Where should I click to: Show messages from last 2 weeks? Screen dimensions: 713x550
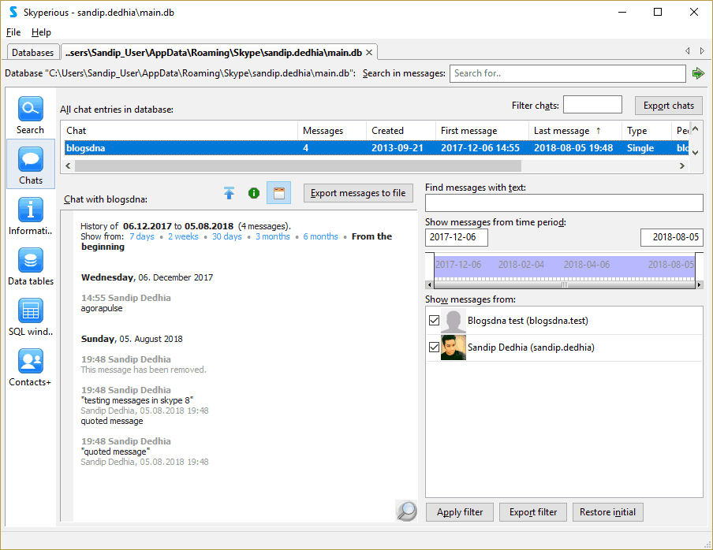click(x=183, y=236)
